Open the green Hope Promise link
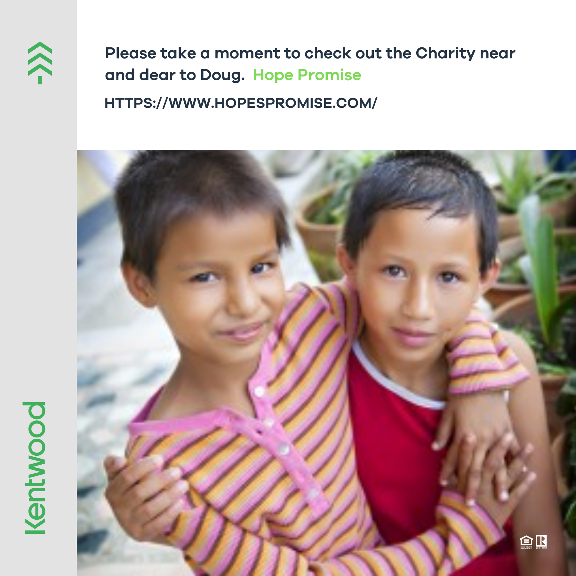 pos(307,75)
